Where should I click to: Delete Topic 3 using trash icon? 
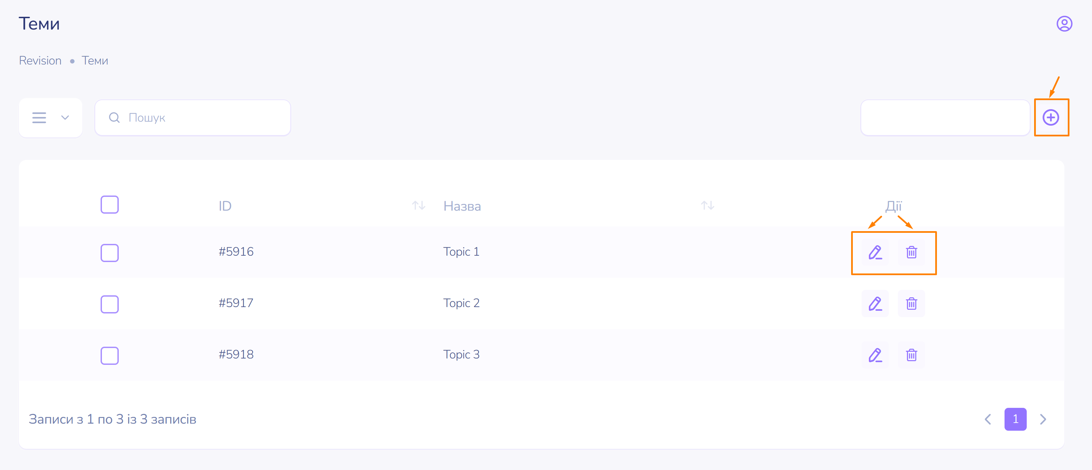pos(911,355)
